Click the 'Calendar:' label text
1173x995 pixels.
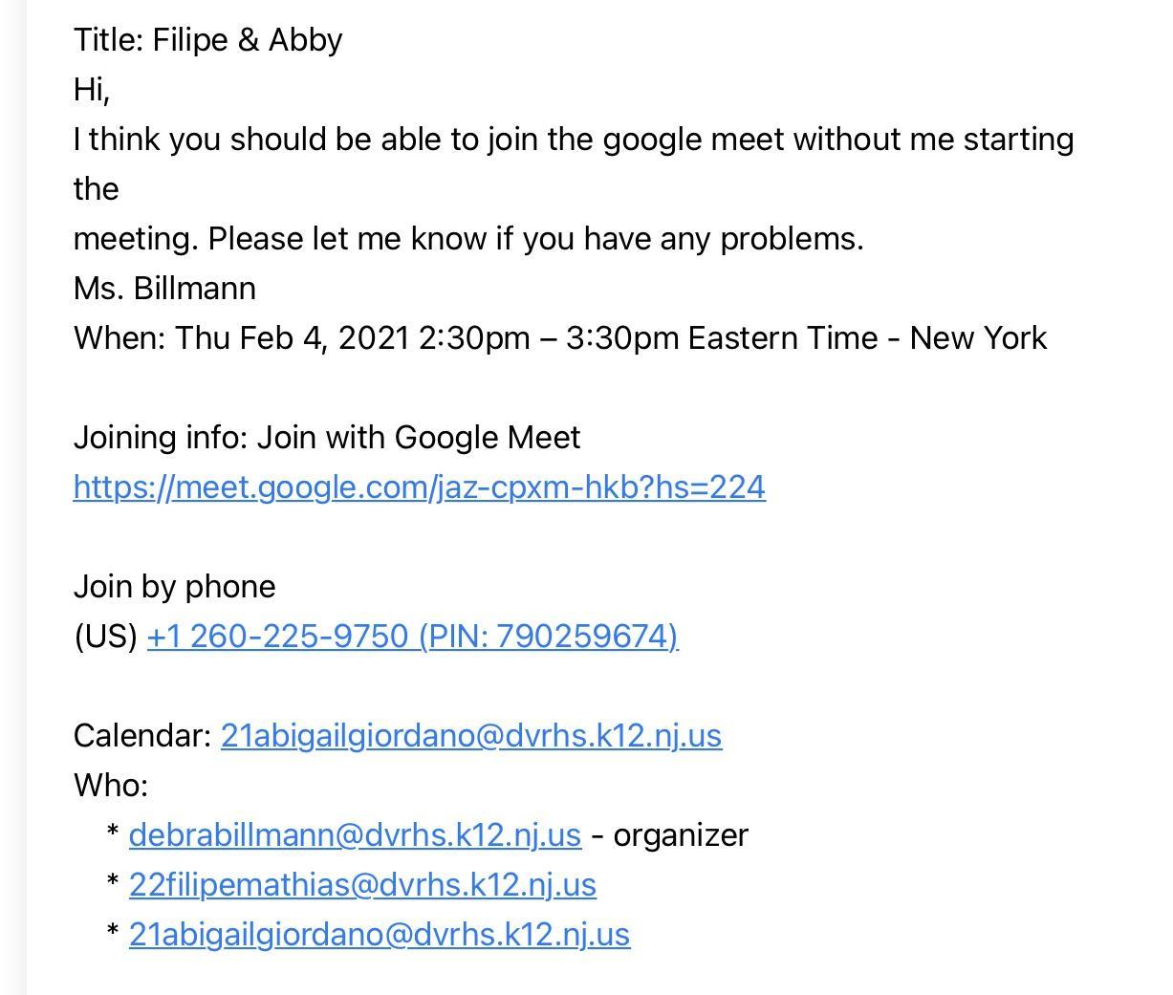click(x=142, y=736)
